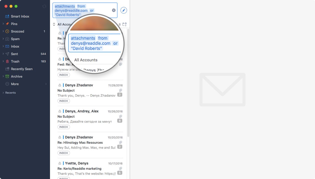
Task: Expand the Sent folder chevron
Action: (x=3, y=54)
